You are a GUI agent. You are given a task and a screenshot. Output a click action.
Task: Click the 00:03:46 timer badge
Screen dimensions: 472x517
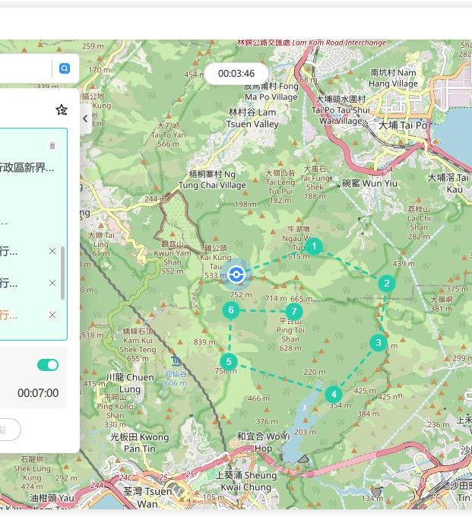pyautogui.click(x=236, y=74)
